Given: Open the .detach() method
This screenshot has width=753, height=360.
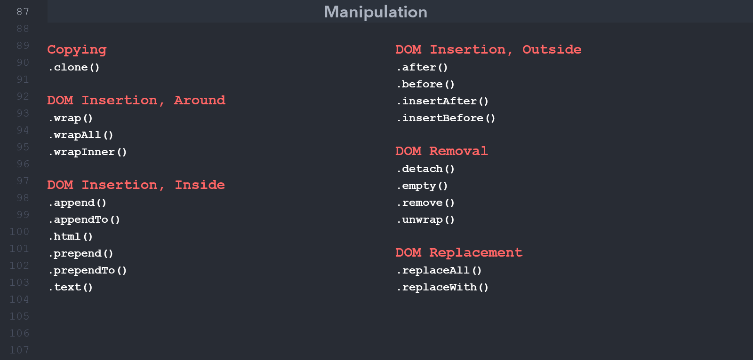Looking at the screenshot, I should coord(425,169).
